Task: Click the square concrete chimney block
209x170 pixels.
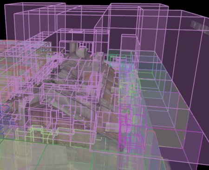Action: pyautogui.click(x=82, y=52)
